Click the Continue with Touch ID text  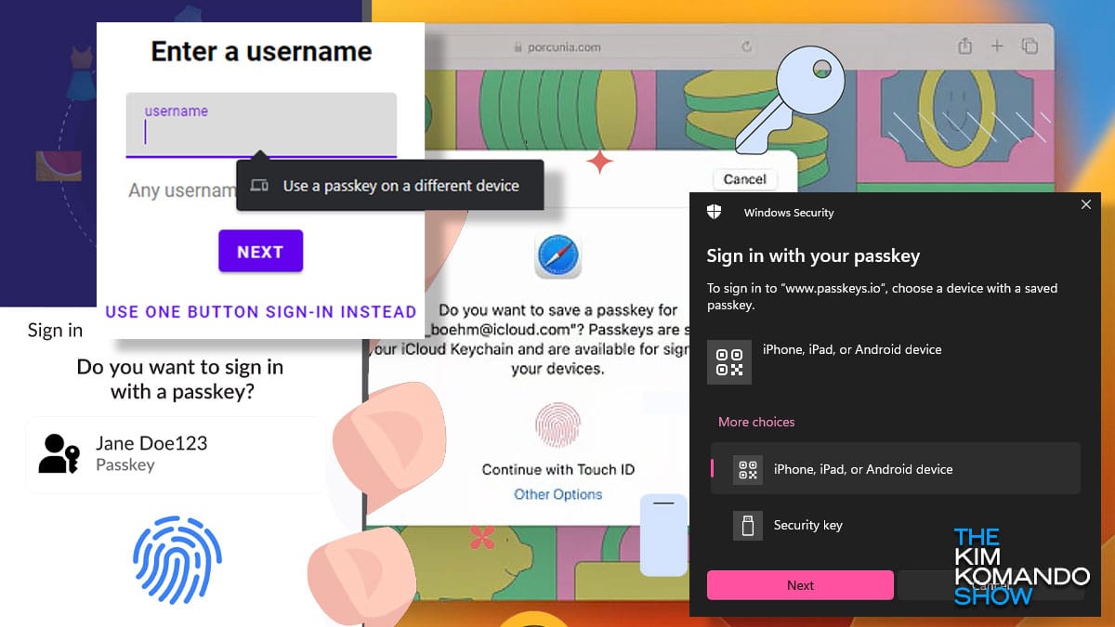click(x=558, y=469)
